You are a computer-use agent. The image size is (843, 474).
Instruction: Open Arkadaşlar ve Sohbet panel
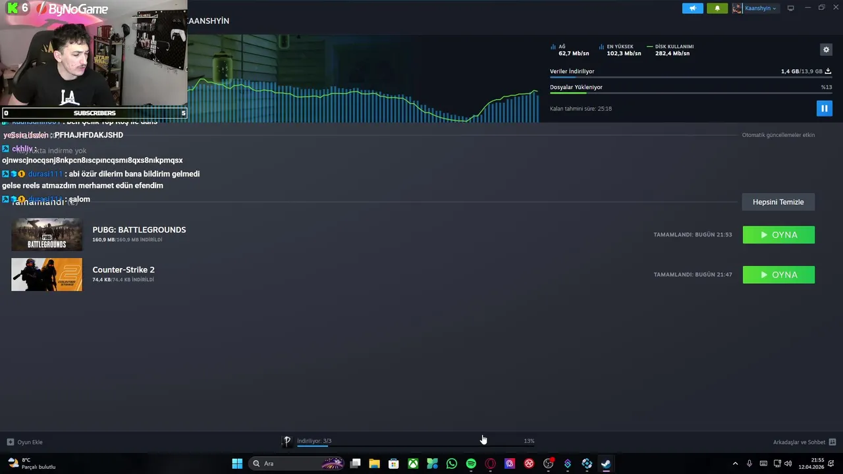tap(799, 442)
